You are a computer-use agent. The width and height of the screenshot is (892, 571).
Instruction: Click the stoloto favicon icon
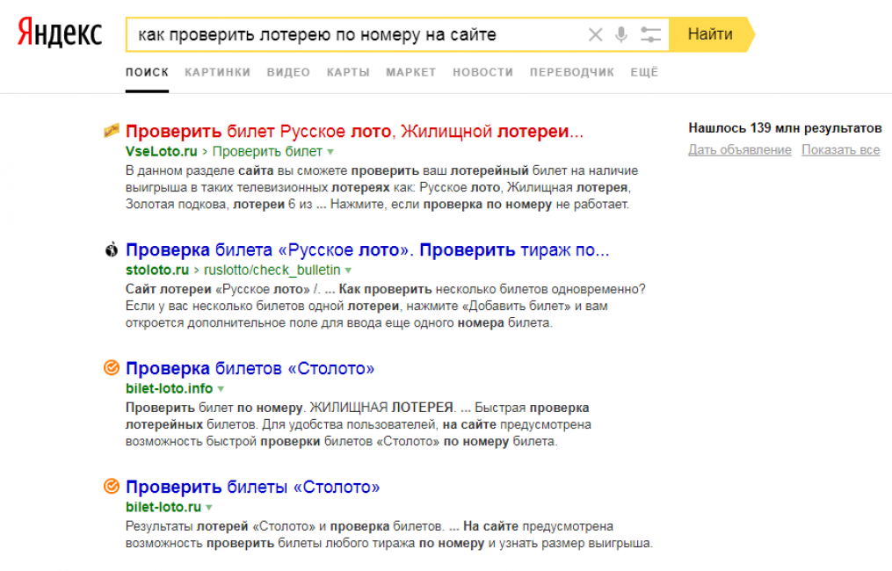pos(112,249)
